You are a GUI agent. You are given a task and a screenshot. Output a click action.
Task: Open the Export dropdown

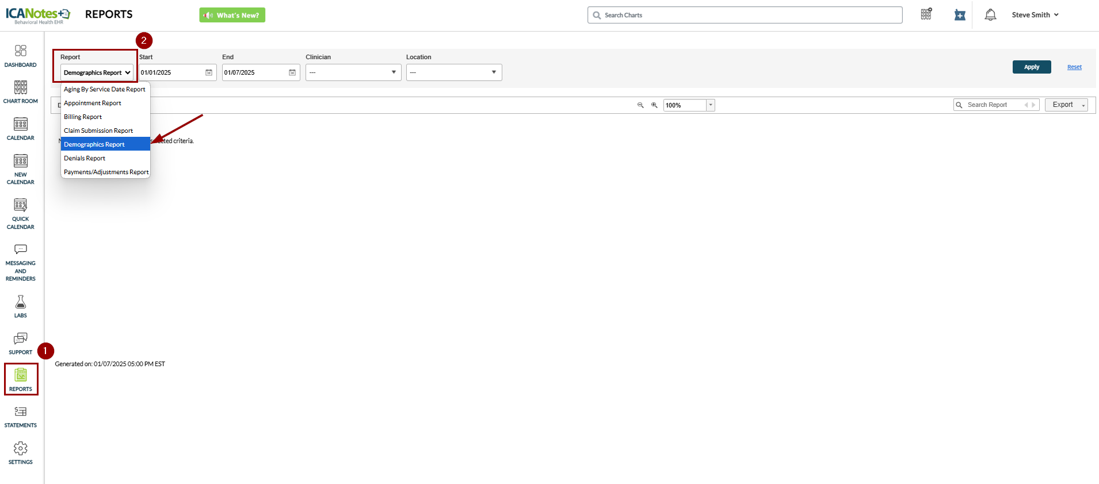tap(1066, 105)
